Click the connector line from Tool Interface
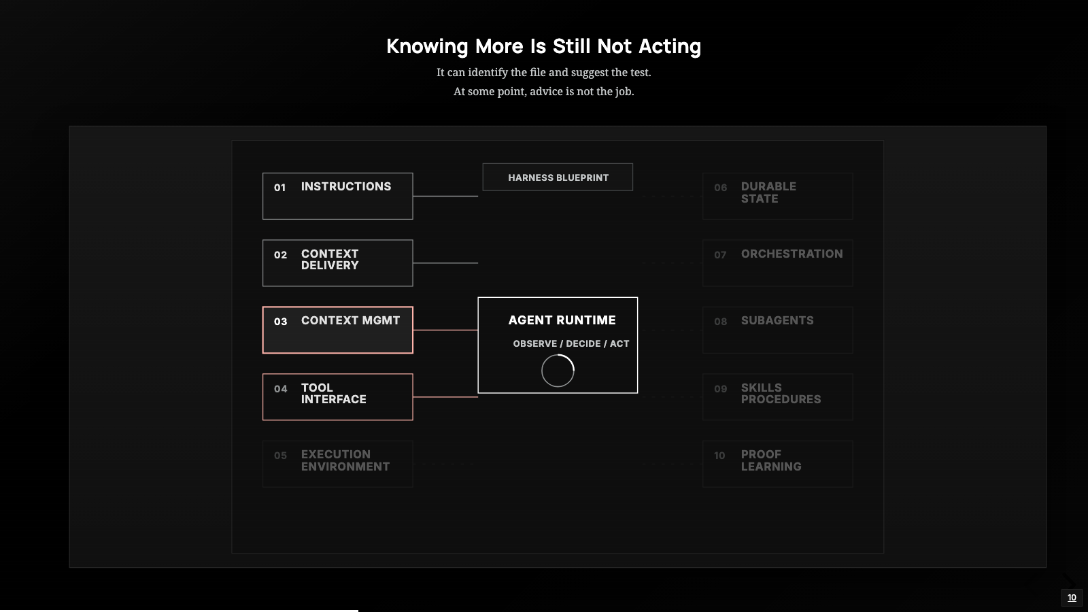 445,397
